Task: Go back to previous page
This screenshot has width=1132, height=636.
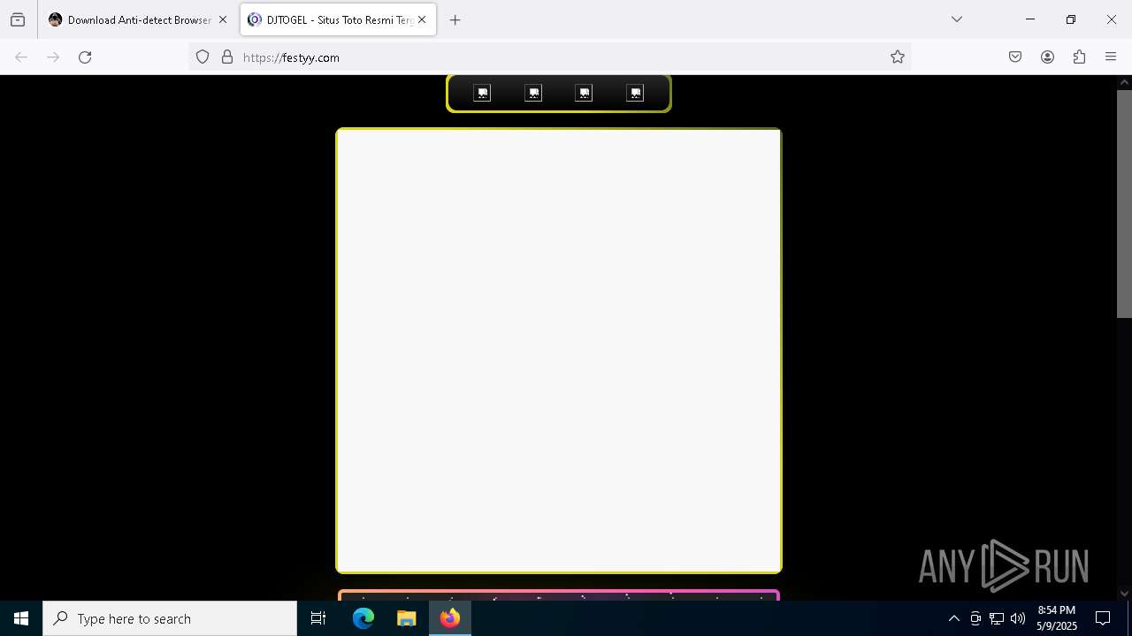Action: click(21, 57)
